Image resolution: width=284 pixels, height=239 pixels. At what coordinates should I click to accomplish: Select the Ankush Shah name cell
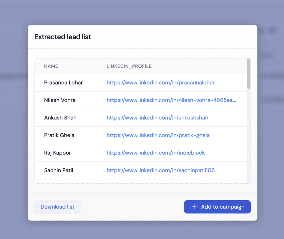point(60,118)
